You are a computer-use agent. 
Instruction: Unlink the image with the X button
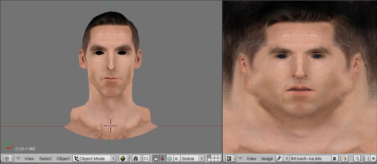point(335,158)
